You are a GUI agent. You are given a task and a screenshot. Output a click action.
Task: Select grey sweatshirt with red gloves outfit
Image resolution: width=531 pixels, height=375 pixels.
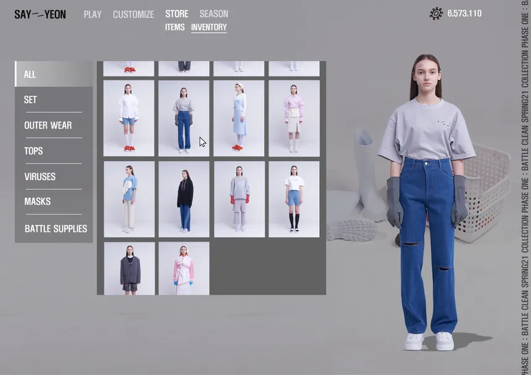coord(240,199)
